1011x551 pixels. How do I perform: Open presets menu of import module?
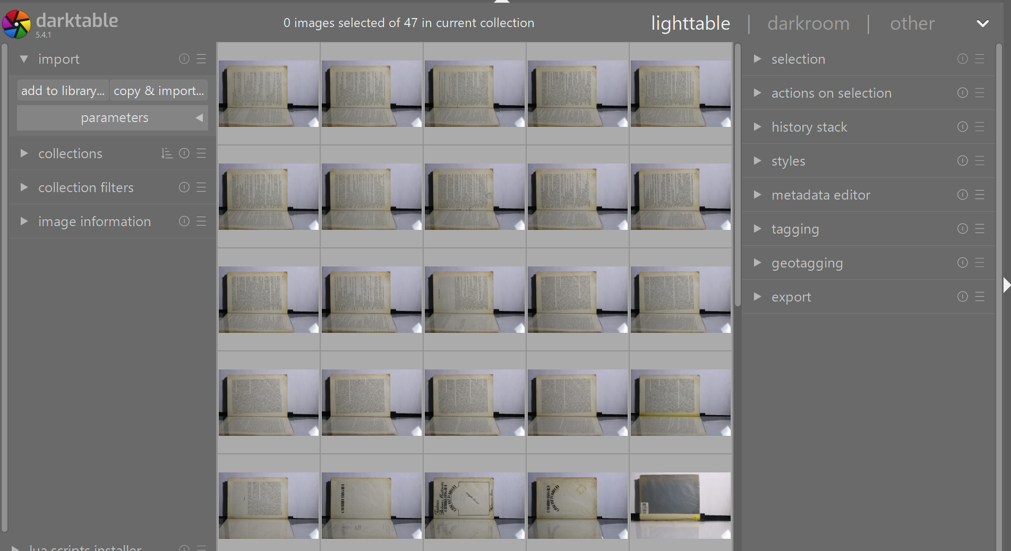[x=201, y=59]
